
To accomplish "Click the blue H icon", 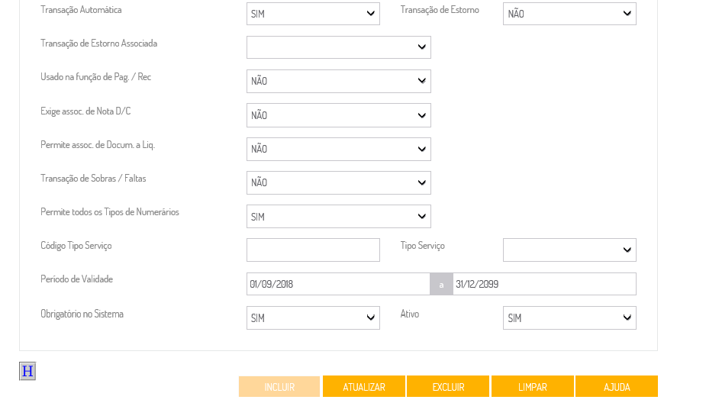I will pyautogui.click(x=27, y=371).
